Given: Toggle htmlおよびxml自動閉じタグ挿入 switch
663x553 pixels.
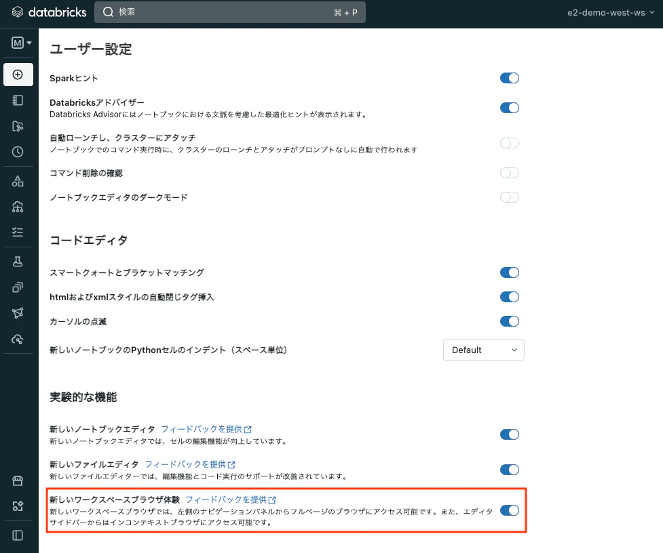Looking at the screenshot, I should click(510, 298).
